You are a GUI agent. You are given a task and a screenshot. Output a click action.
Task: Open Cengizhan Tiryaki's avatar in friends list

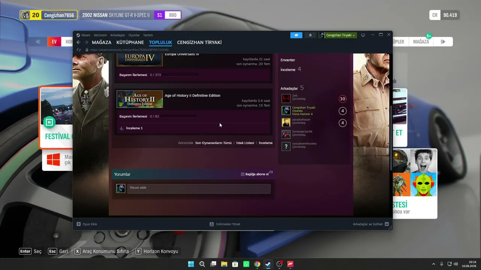pos(286,111)
